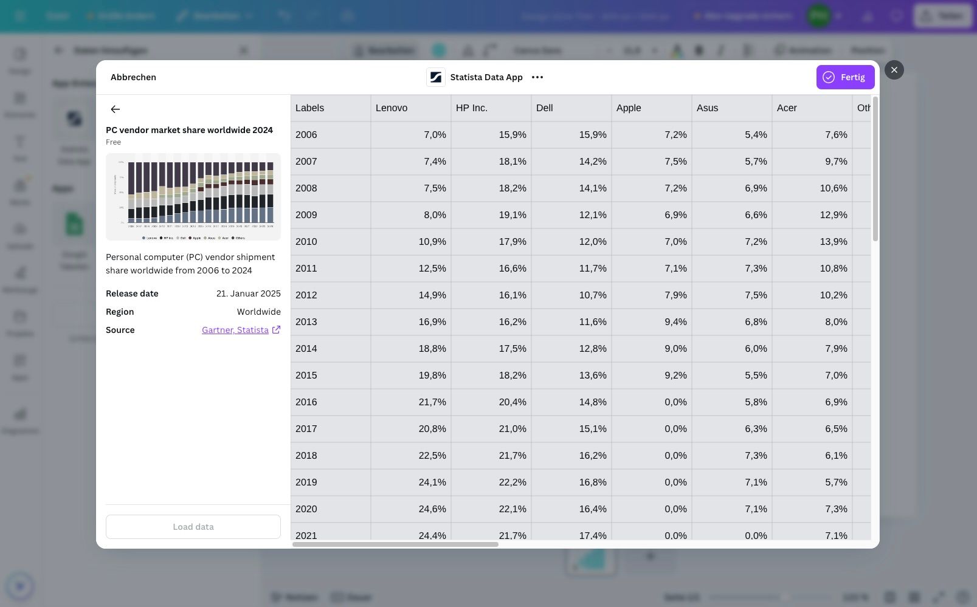
Task: Click the external link icon beside the source
Action: [276, 330]
